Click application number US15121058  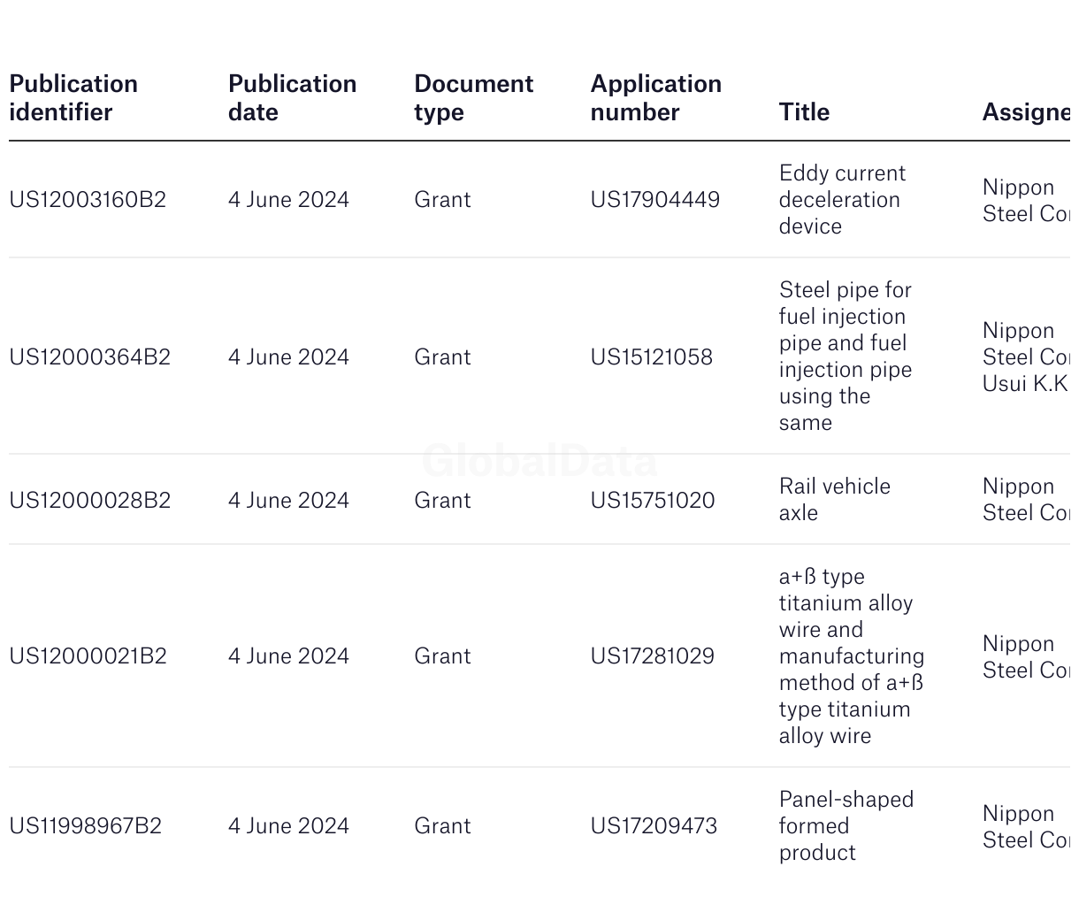[x=652, y=357]
